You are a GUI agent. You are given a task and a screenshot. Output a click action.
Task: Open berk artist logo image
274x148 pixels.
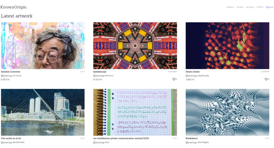point(99,142)
